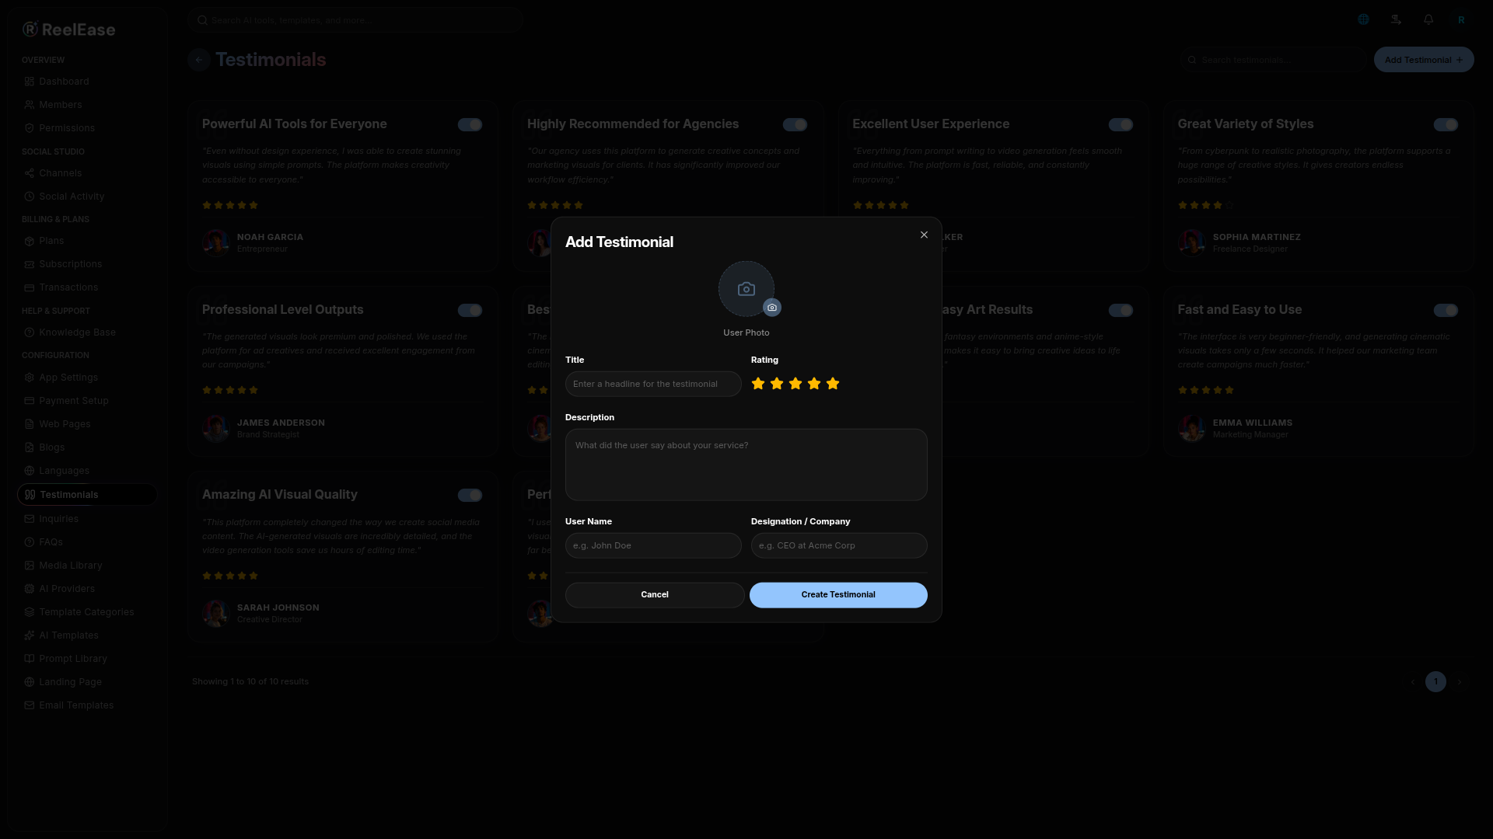
Task: Click Add Testimonial button in header
Action: tap(1424, 60)
